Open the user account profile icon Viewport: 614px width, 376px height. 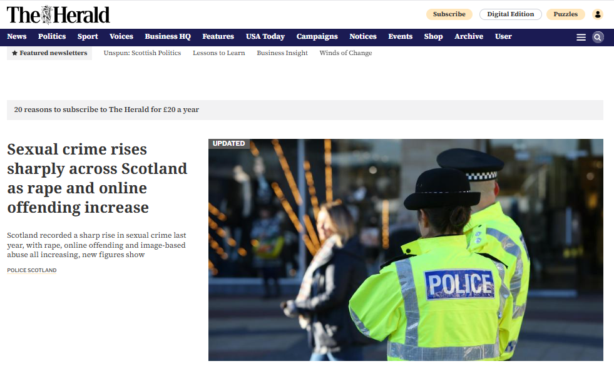(598, 14)
